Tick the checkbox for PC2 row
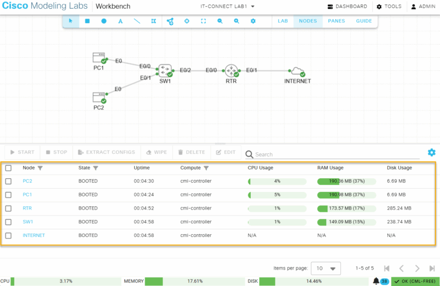This screenshot has height=286, width=440. (8, 181)
